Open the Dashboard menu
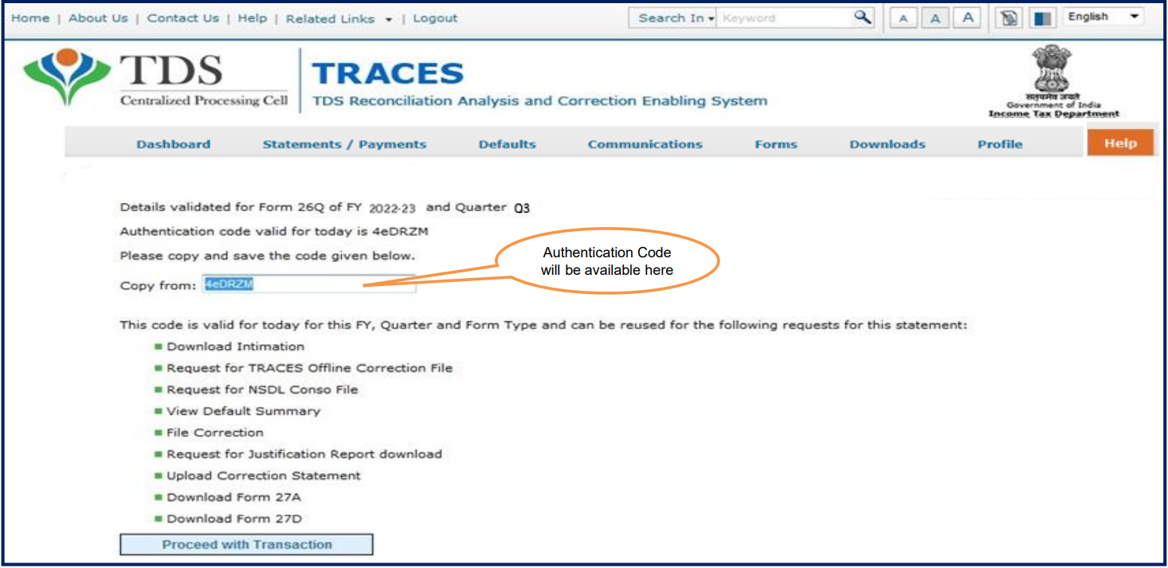Image resolution: width=1168 pixels, height=568 pixels. (x=173, y=144)
